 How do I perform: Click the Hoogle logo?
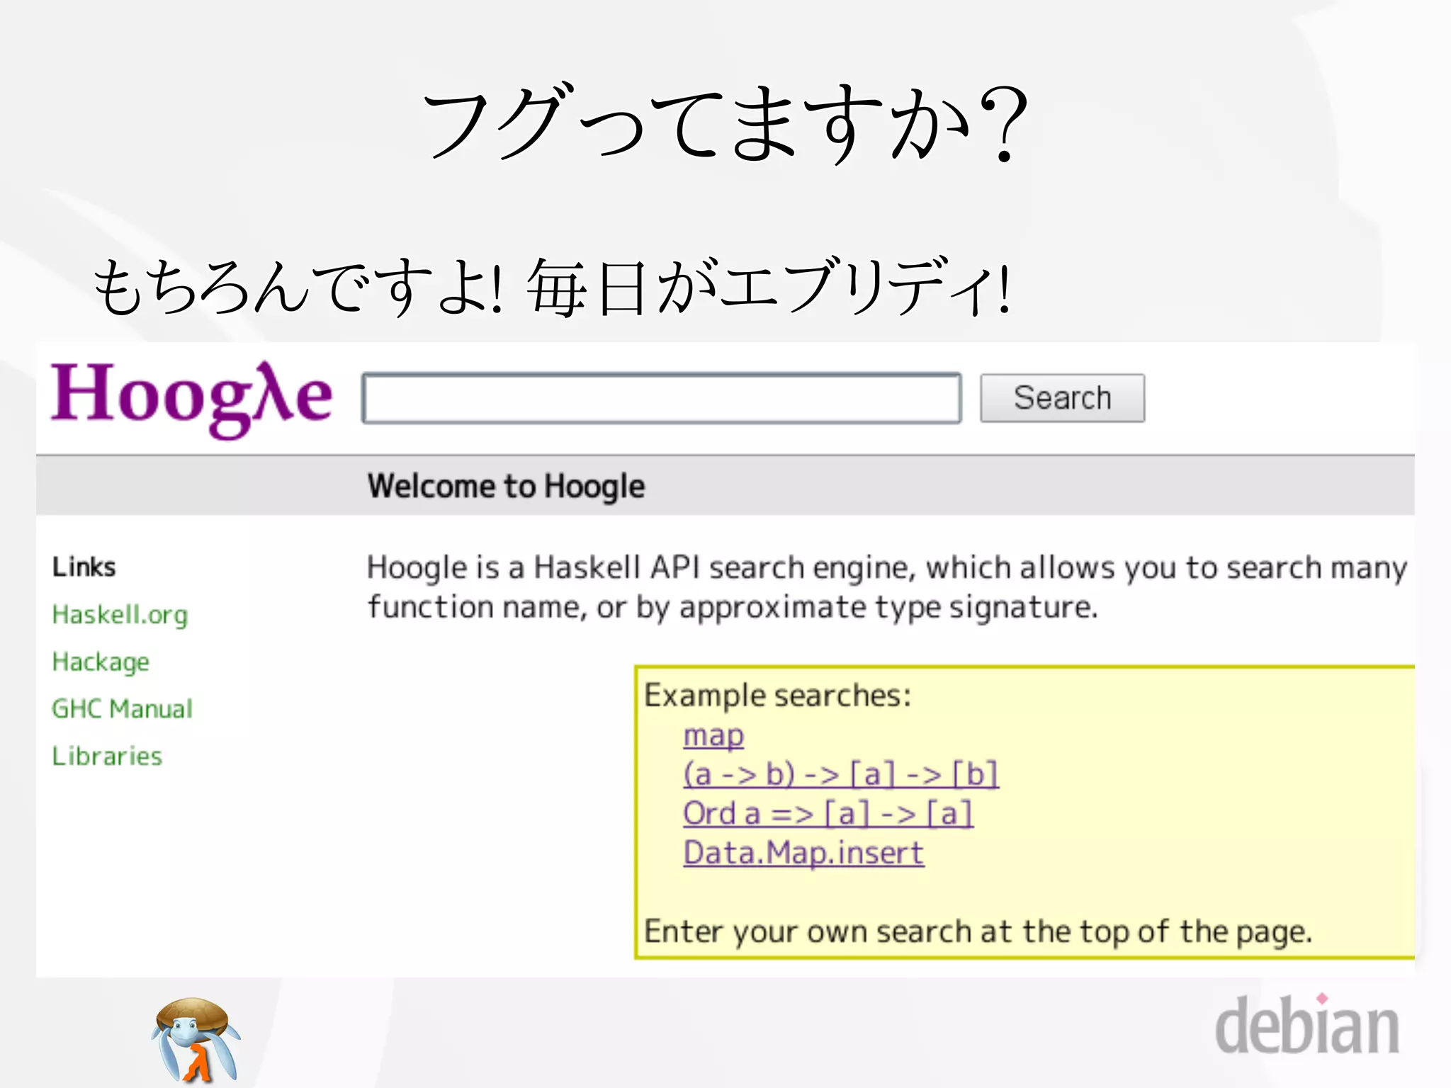191,397
